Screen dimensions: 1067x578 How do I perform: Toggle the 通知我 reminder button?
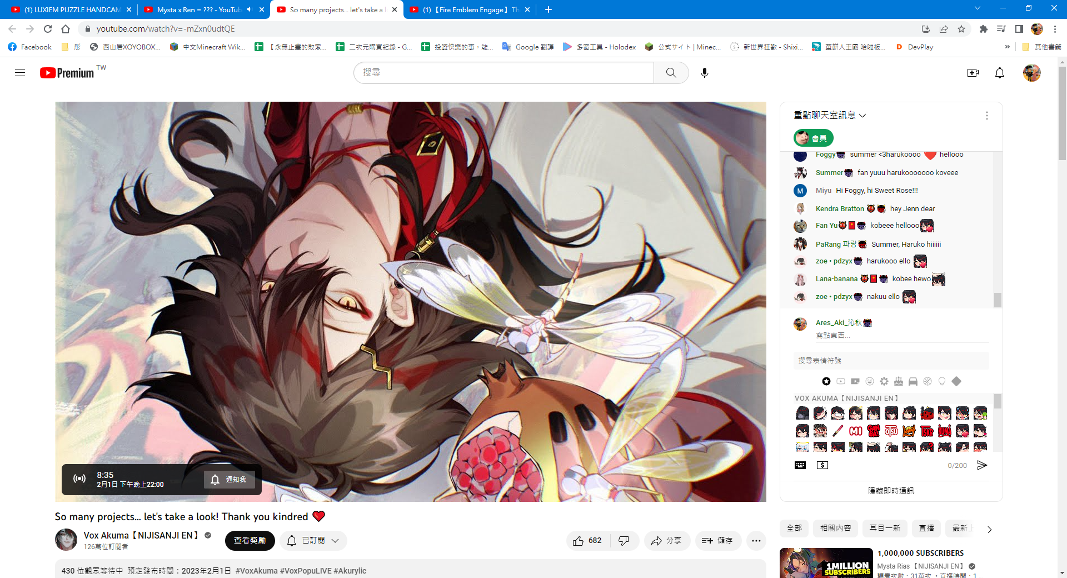(x=229, y=480)
